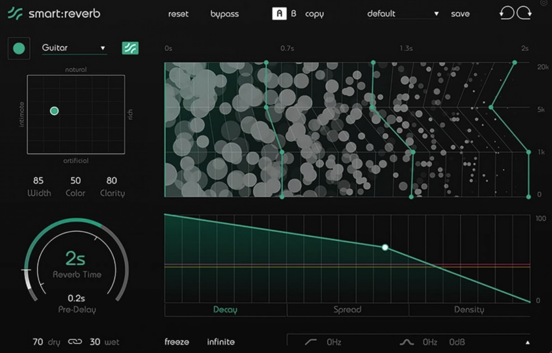Click the third band's 5k node
552x353 pixels.
tap(491, 108)
